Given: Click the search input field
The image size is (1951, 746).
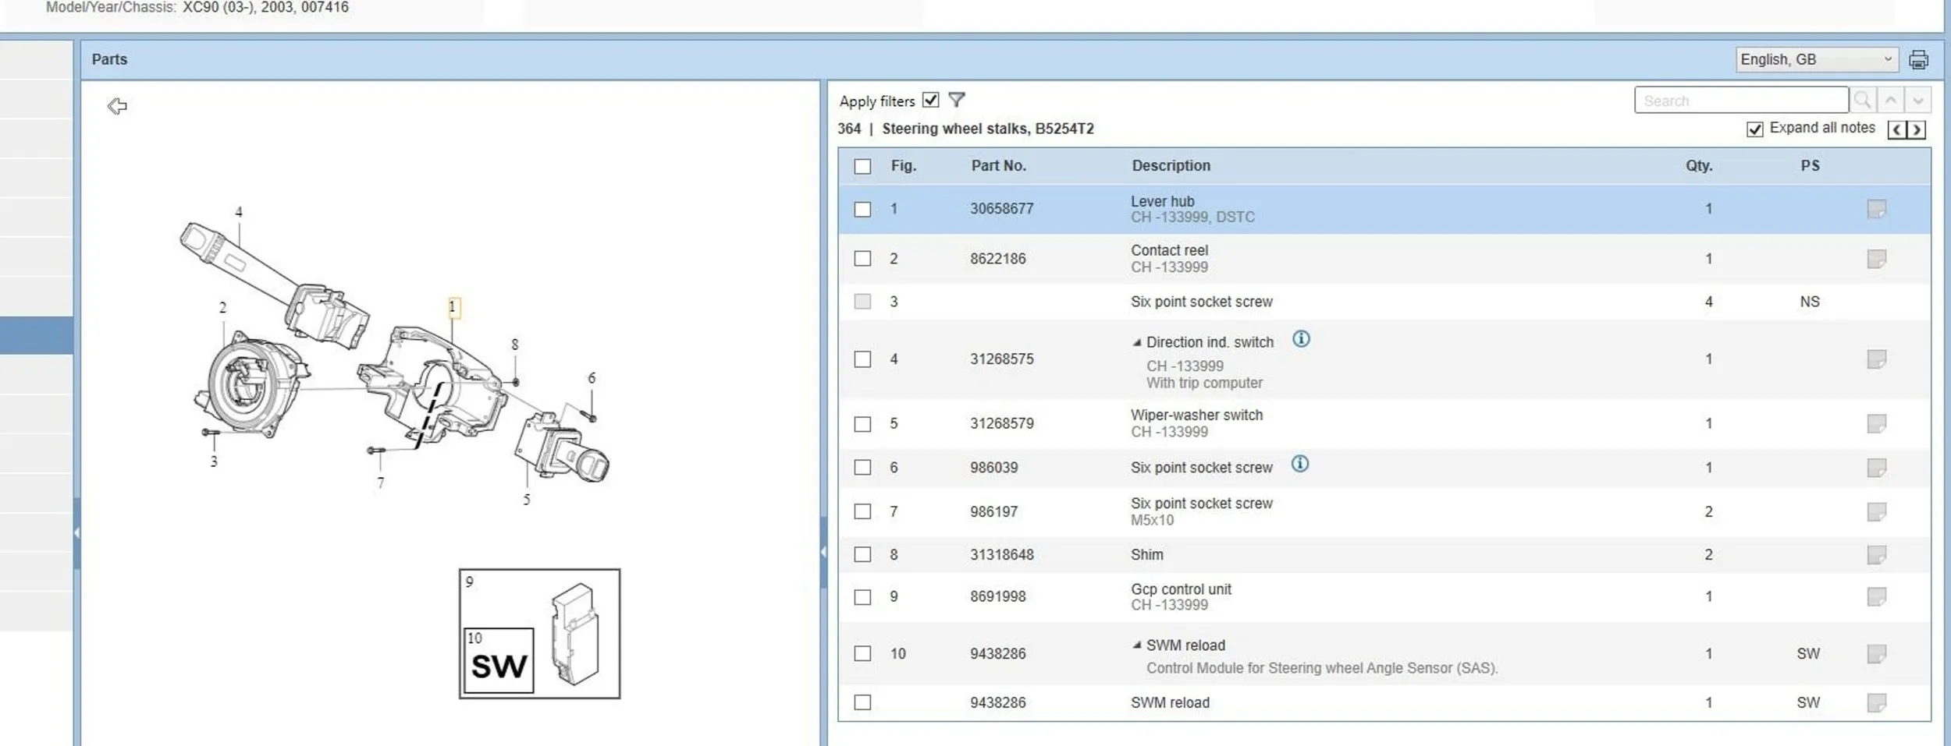Looking at the screenshot, I should pyautogui.click(x=1741, y=101).
